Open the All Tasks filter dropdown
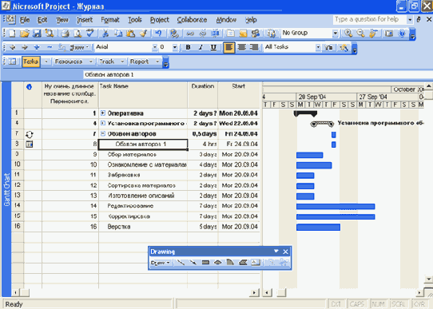Image resolution: width=433 pixels, height=309 pixels. 318,47
